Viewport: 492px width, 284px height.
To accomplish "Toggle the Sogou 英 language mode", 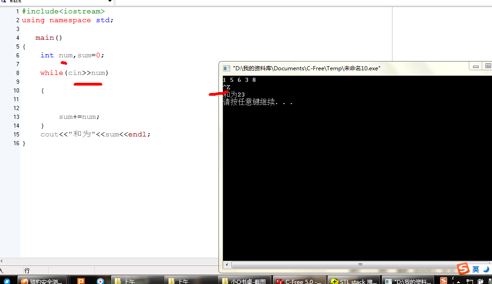I will click(x=476, y=269).
